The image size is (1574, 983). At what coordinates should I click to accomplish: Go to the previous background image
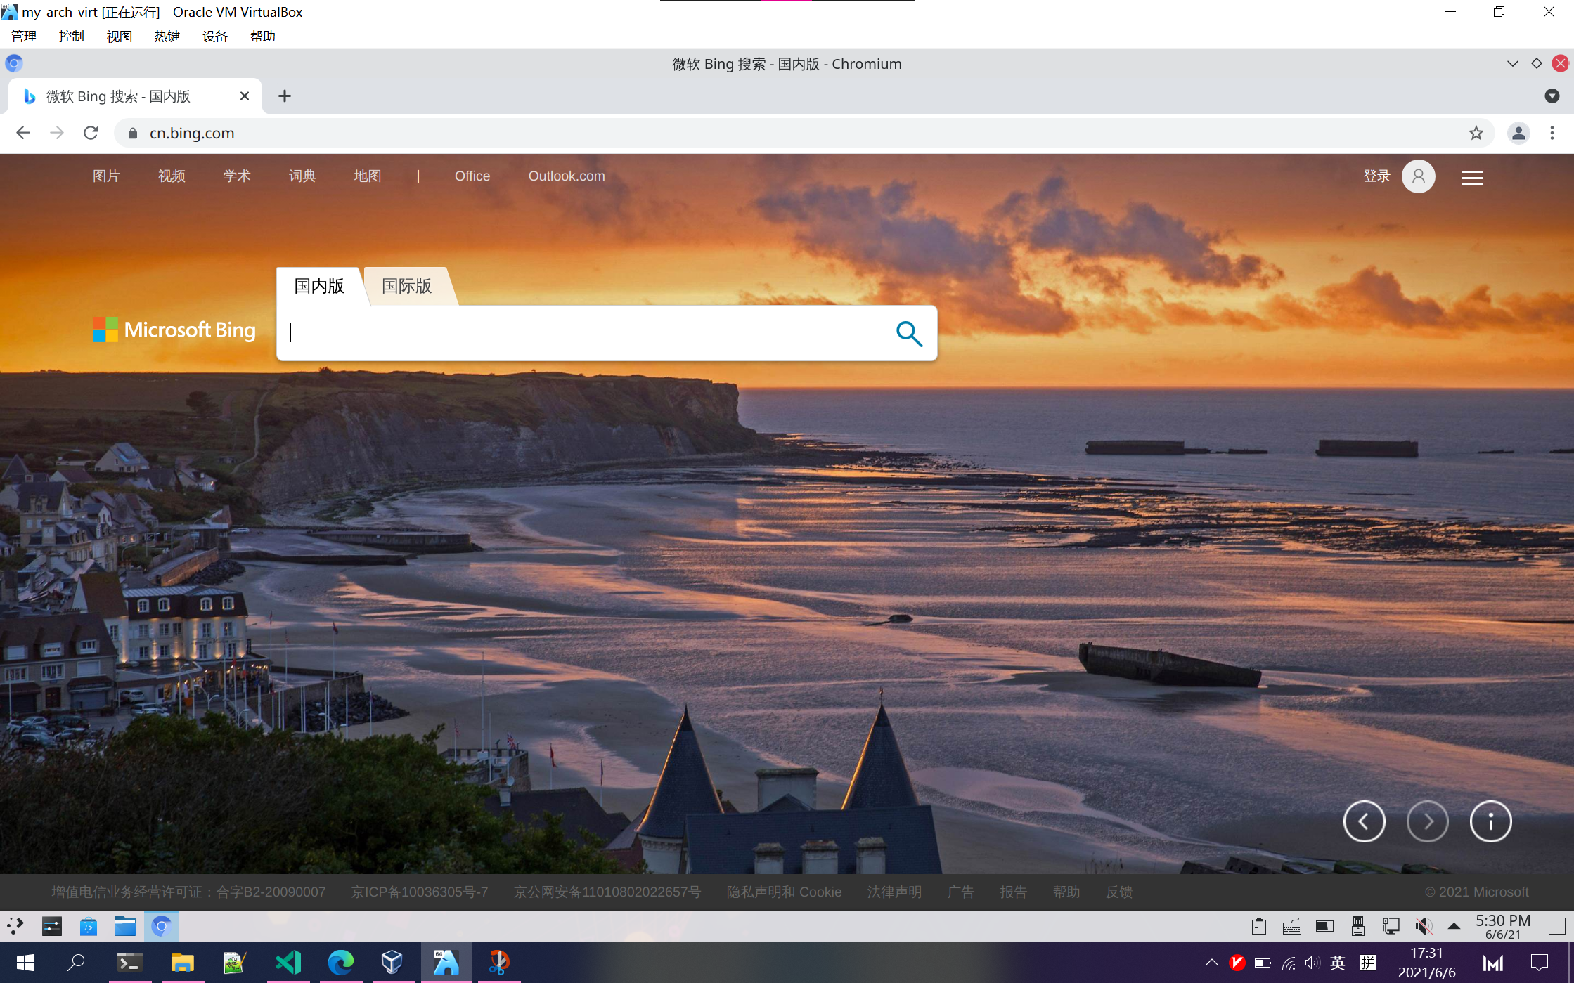tap(1364, 821)
